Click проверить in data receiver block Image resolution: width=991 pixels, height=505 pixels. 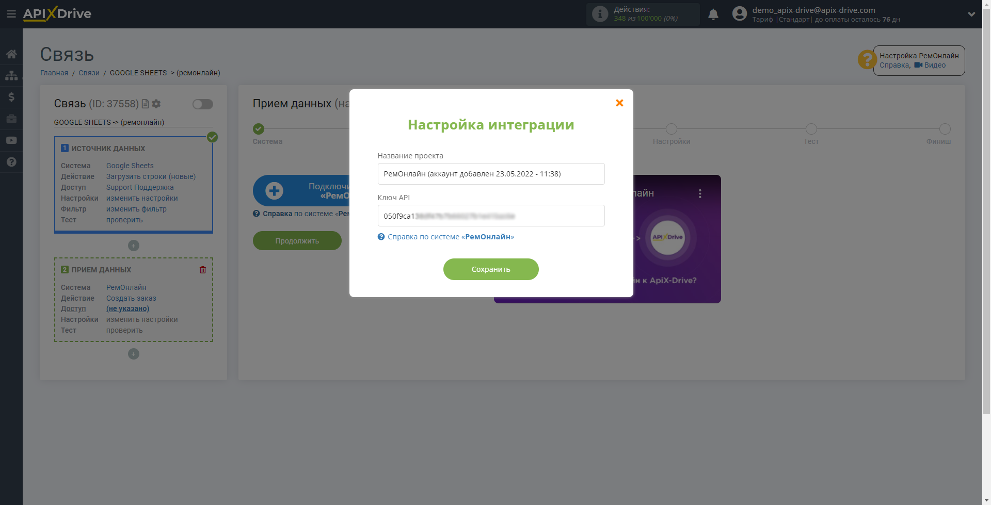coord(124,330)
